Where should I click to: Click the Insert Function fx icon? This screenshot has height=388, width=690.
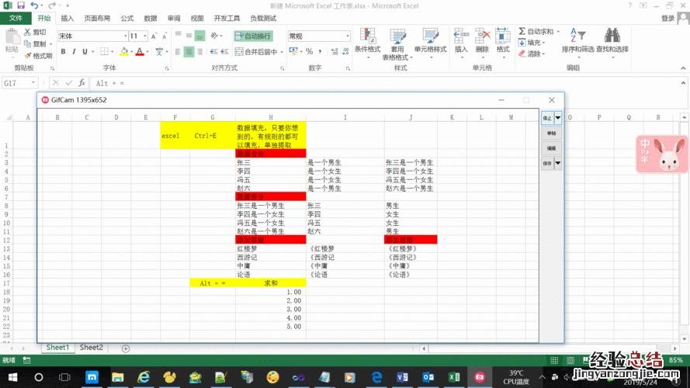tap(81, 83)
